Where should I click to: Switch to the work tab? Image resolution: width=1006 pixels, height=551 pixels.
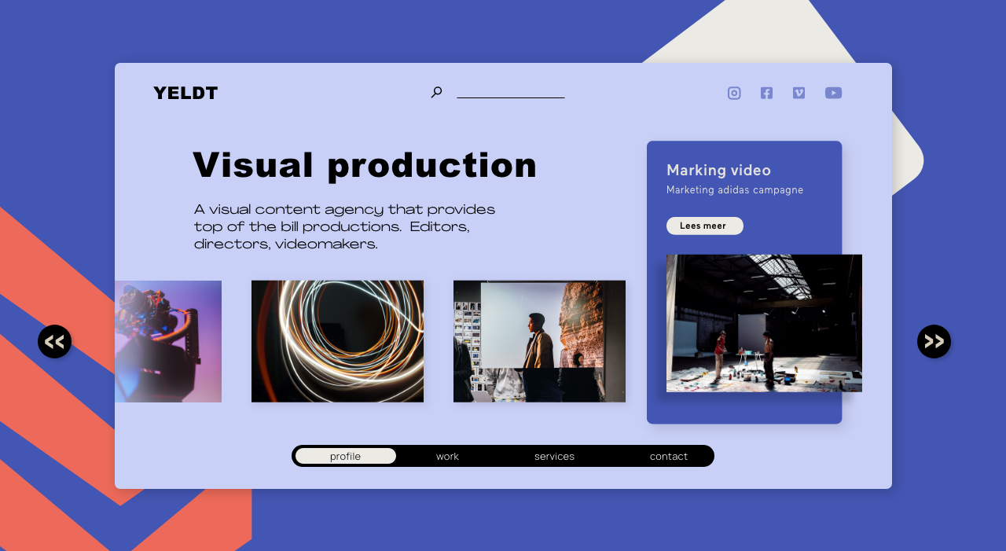(447, 456)
